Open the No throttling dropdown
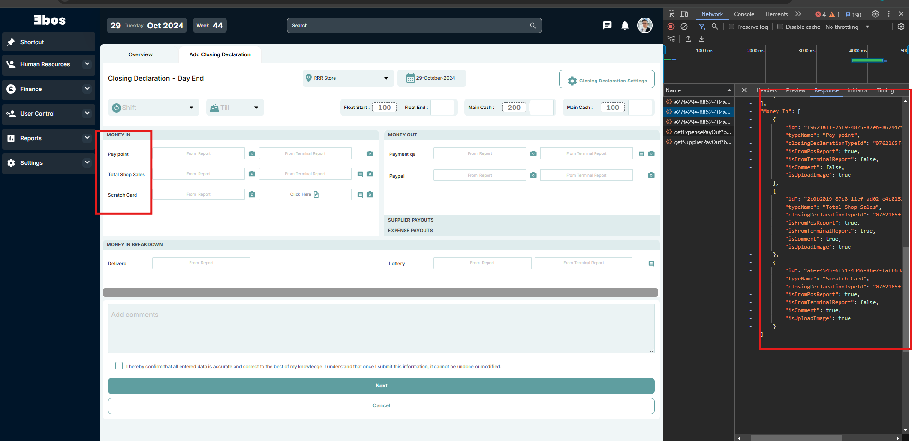The width and height of the screenshot is (912, 441). [x=847, y=27]
